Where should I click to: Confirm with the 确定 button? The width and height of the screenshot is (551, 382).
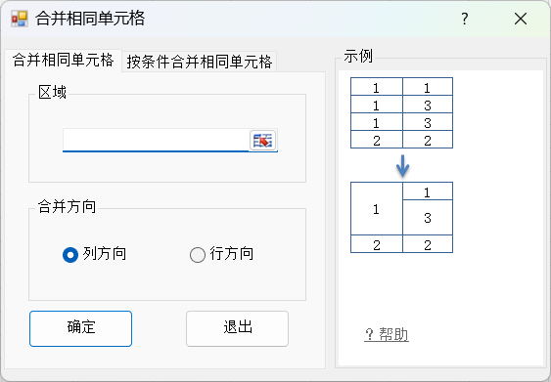tap(81, 328)
